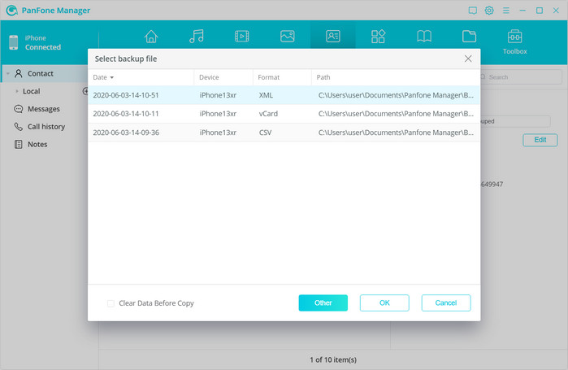
Task: Open the Files folder icon
Action: coord(469,37)
